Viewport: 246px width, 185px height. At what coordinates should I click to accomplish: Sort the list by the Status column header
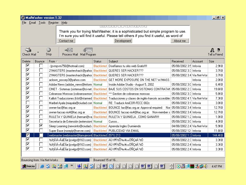tap(100, 61)
